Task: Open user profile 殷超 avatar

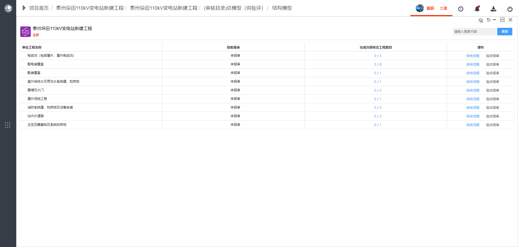Action: coord(420,8)
